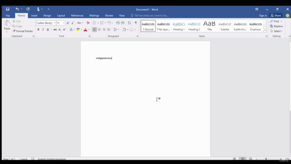Redo the last action
The height and width of the screenshot is (164, 291).
tap(28, 9)
